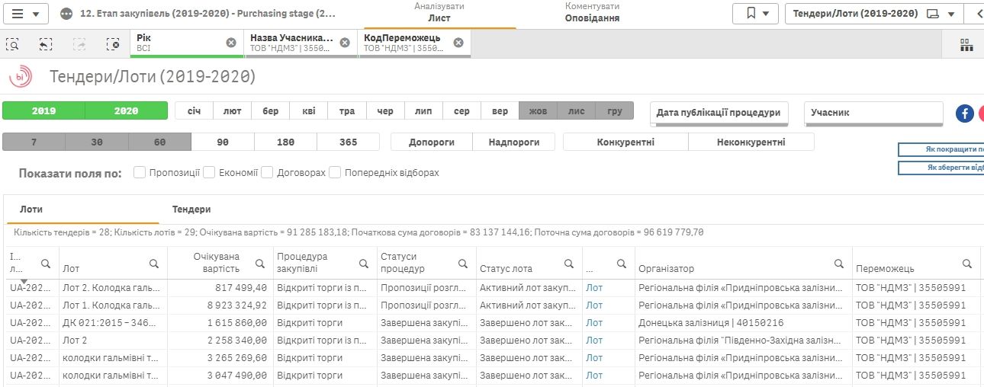Select year 2019 filter
The image size is (984, 387).
point(43,111)
